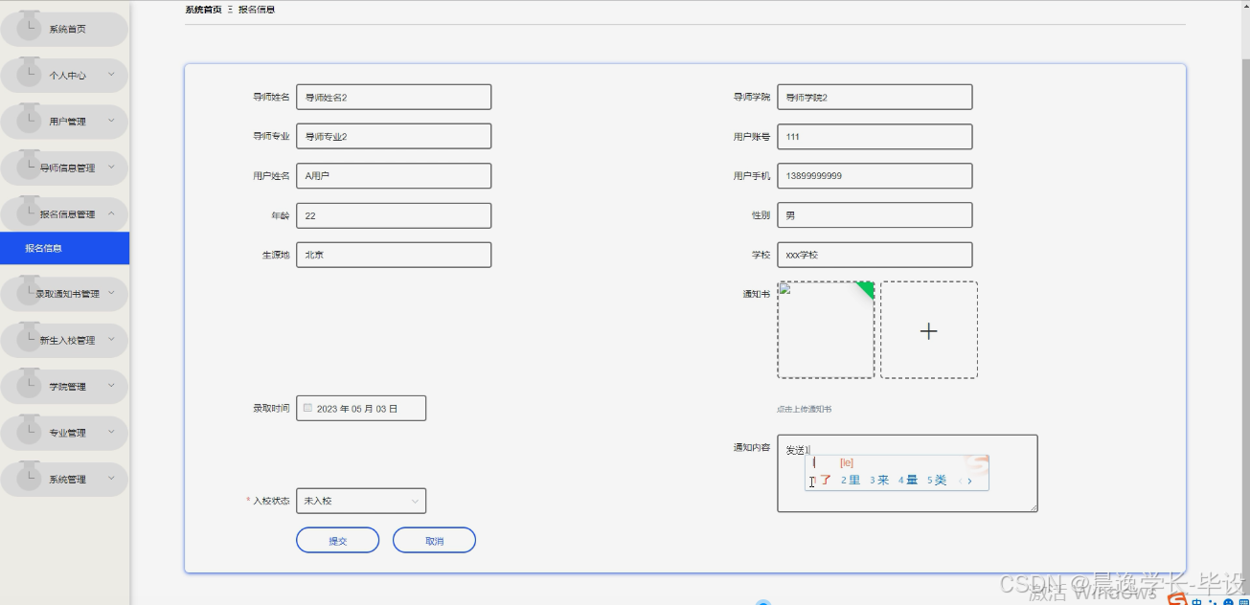Click the icon beside 录取通知书管理 in sidebar

coord(30,290)
